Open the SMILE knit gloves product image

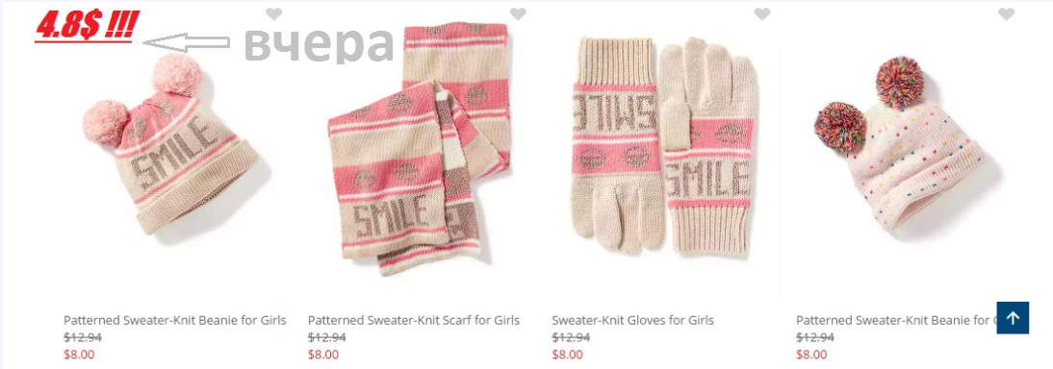(663, 146)
